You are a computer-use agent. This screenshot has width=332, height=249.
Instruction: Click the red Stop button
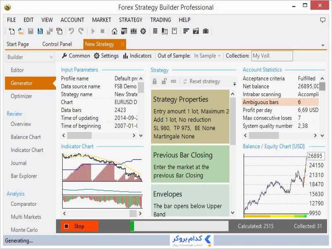click(x=80, y=226)
